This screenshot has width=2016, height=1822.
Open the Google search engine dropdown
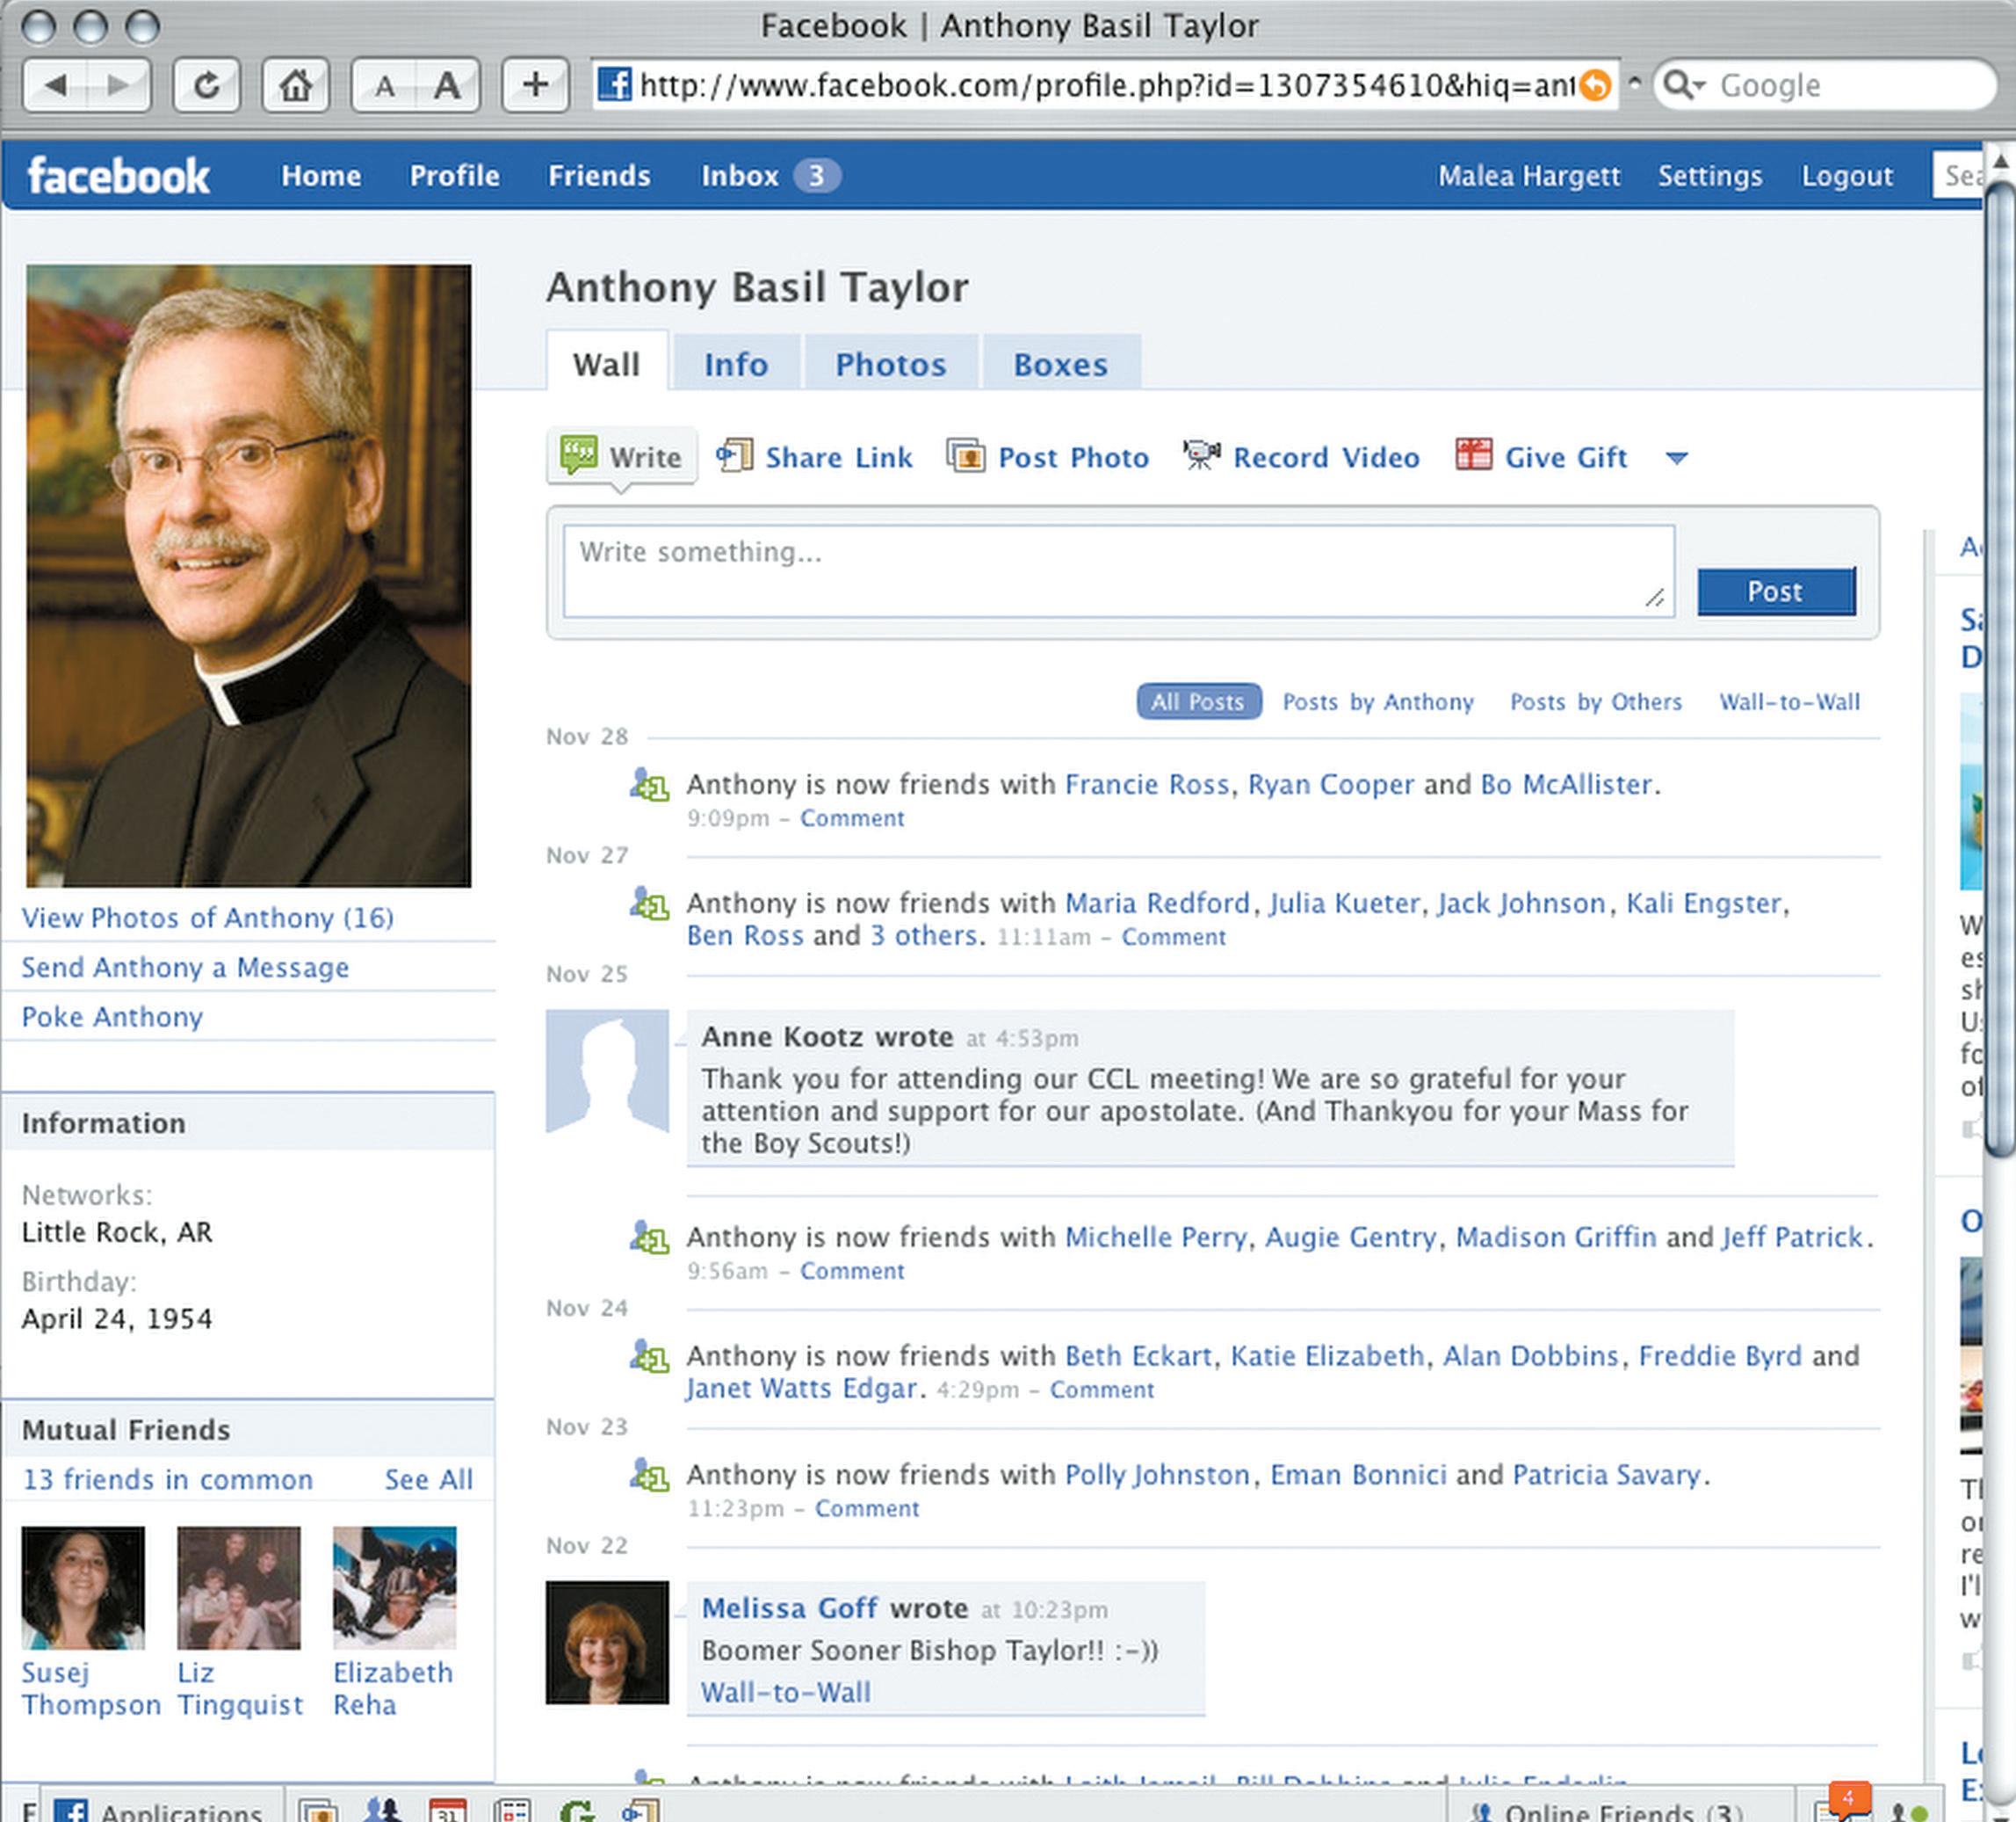1685,86
